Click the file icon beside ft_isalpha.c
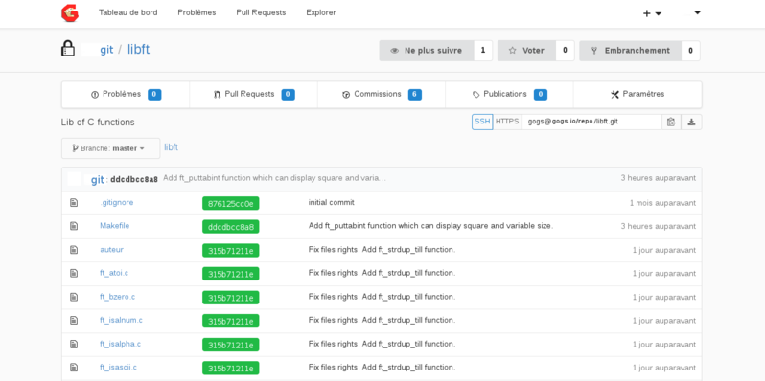 coord(74,344)
